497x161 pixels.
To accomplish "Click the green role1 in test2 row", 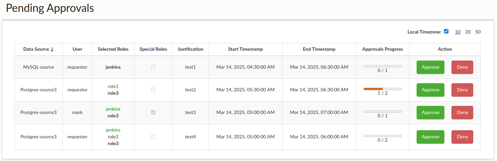I will click(113, 87).
